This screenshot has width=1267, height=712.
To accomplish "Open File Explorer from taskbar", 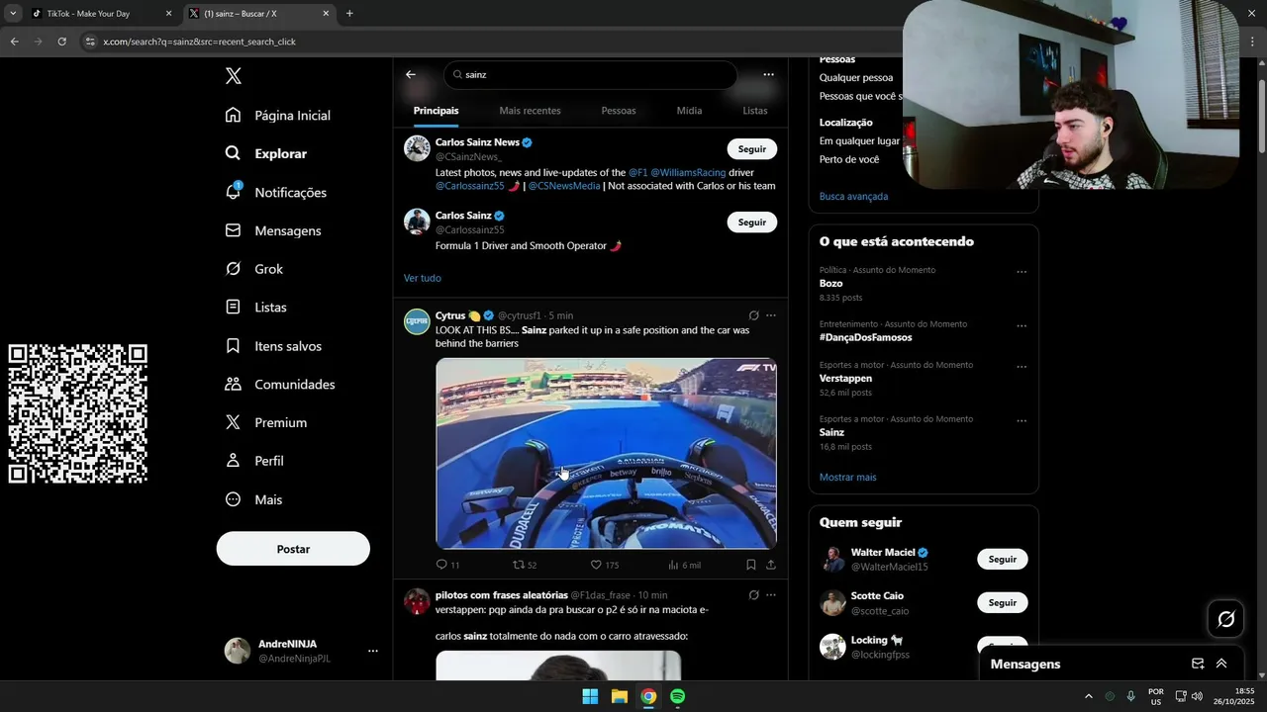I will [619, 696].
